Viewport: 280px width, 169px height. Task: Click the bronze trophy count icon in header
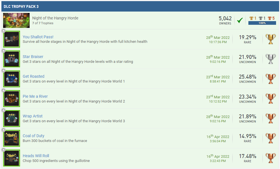[270, 18]
